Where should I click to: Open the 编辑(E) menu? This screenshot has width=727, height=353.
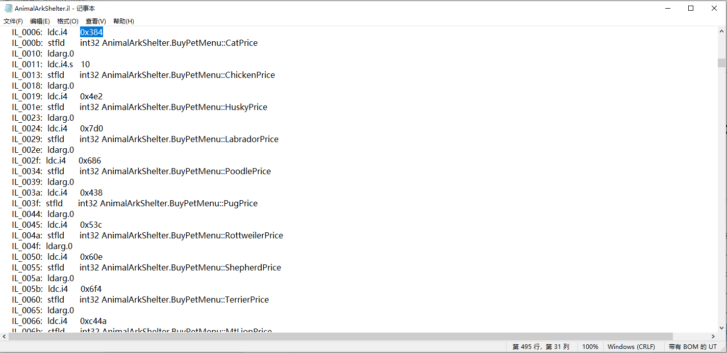click(x=40, y=21)
